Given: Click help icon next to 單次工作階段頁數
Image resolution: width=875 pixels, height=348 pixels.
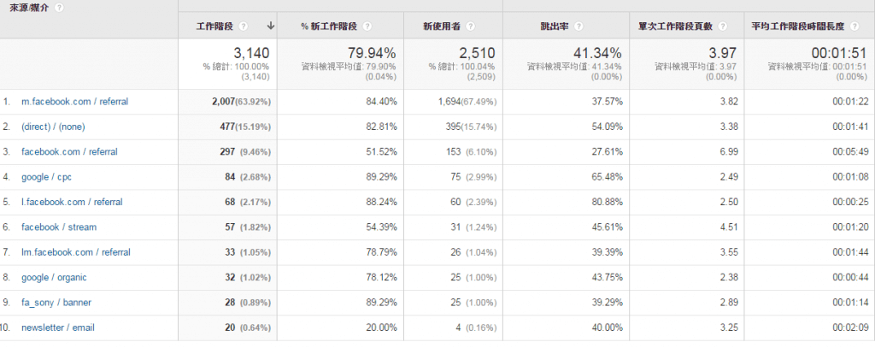Looking at the screenshot, I should 723,27.
